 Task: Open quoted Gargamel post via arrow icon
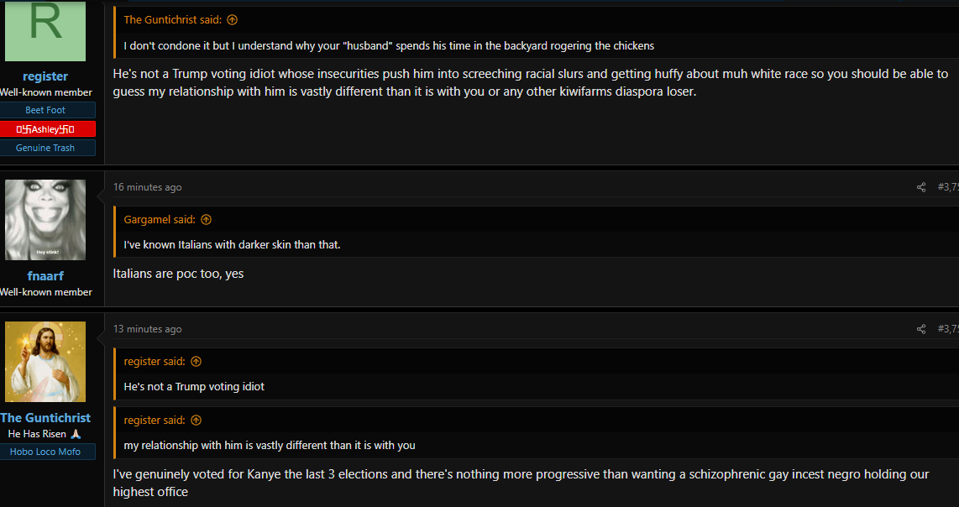(x=206, y=220)
